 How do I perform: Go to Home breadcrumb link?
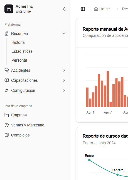104,9
